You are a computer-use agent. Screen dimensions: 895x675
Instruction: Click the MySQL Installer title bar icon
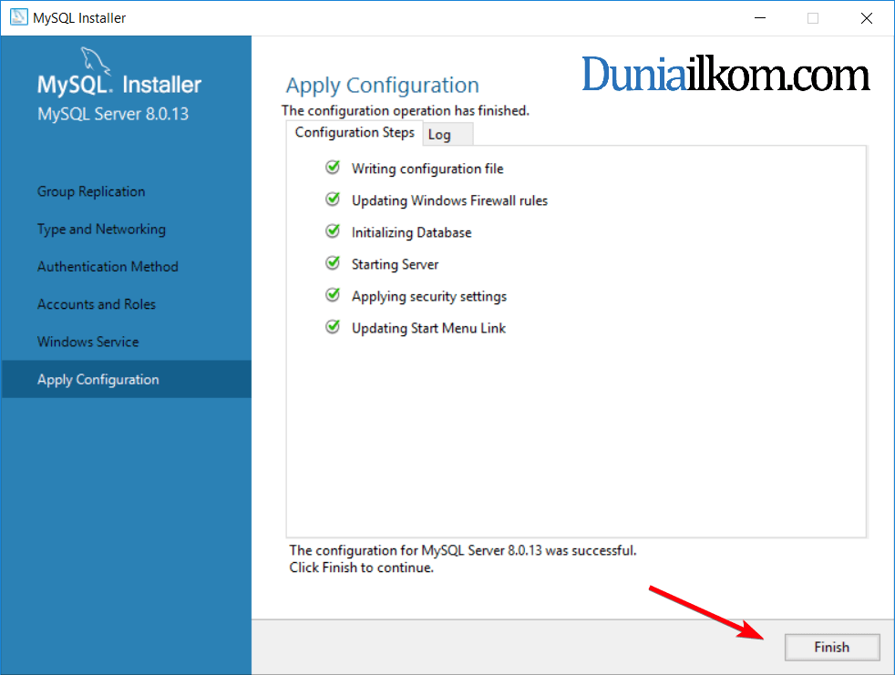coord(18,17)
